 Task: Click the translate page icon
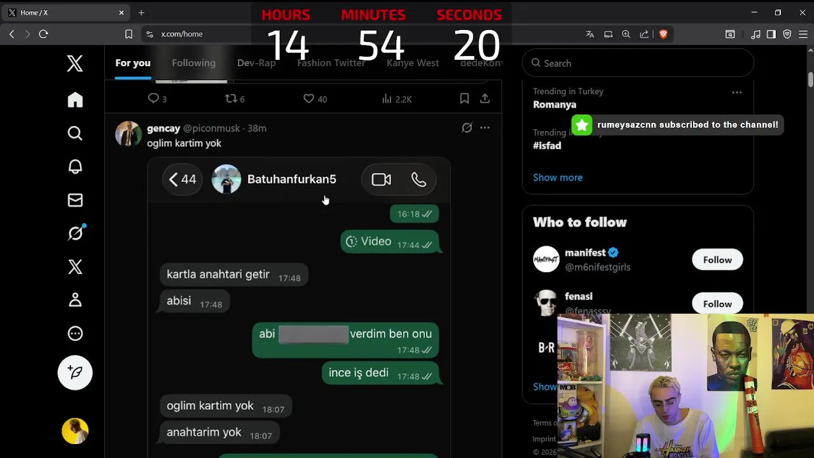point(590,34)
